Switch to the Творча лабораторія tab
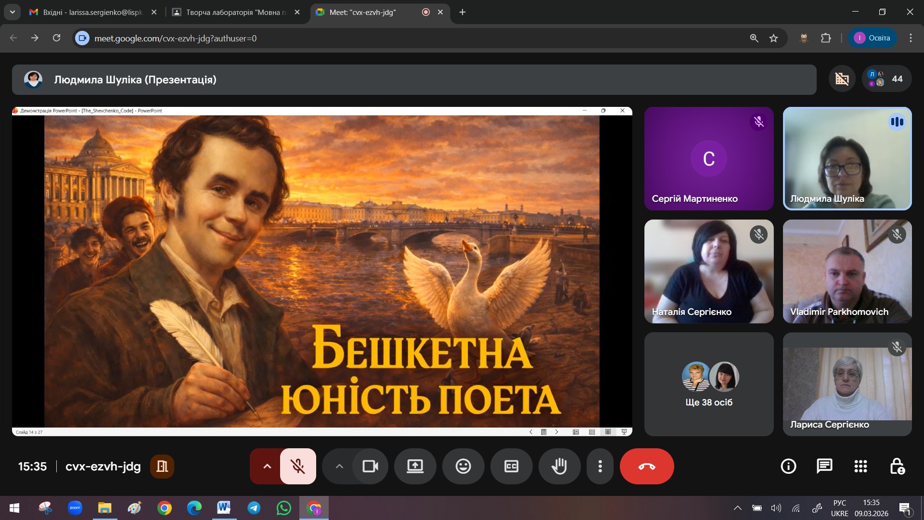The width and height of the screenshot is (924, 520). [x=235, y=12]
